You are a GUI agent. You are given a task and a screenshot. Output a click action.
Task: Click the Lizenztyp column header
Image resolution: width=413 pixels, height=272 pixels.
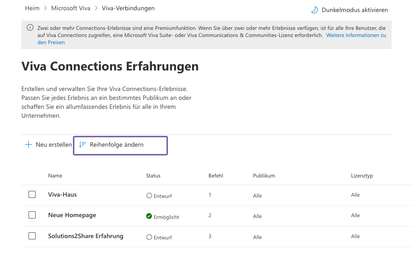click(362, 176)
